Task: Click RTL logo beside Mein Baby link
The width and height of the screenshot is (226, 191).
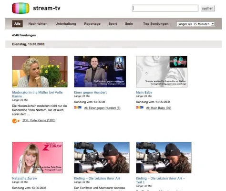Action: click(140, 107)
